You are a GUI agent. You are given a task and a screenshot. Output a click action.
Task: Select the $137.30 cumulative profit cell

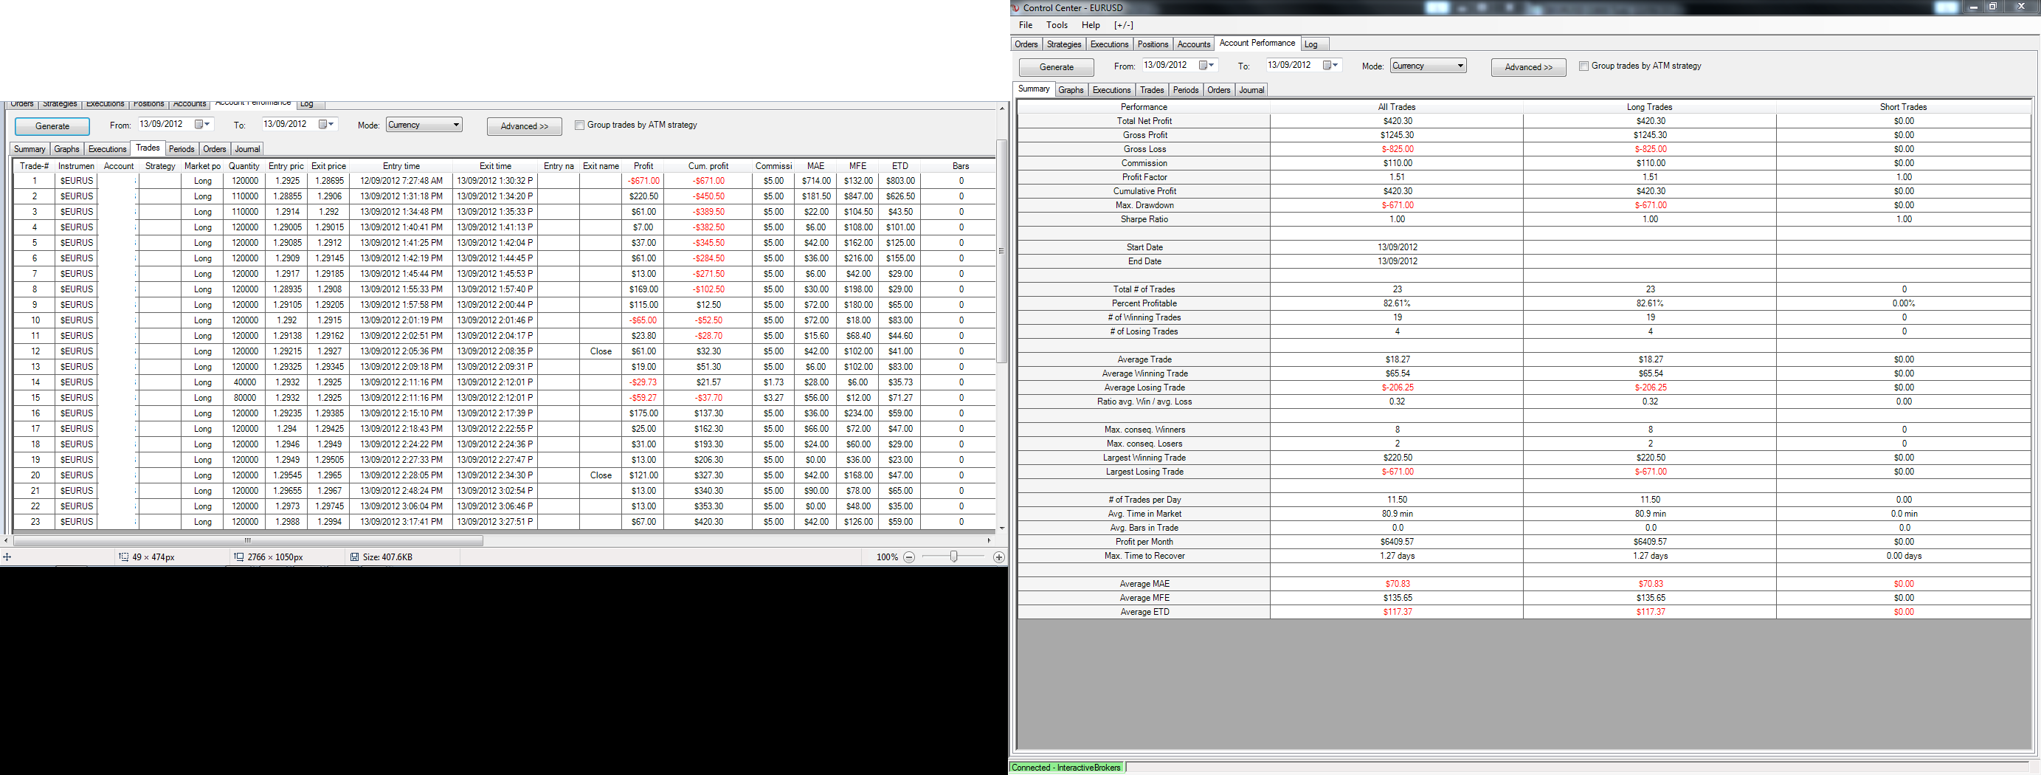coord(708,413)
